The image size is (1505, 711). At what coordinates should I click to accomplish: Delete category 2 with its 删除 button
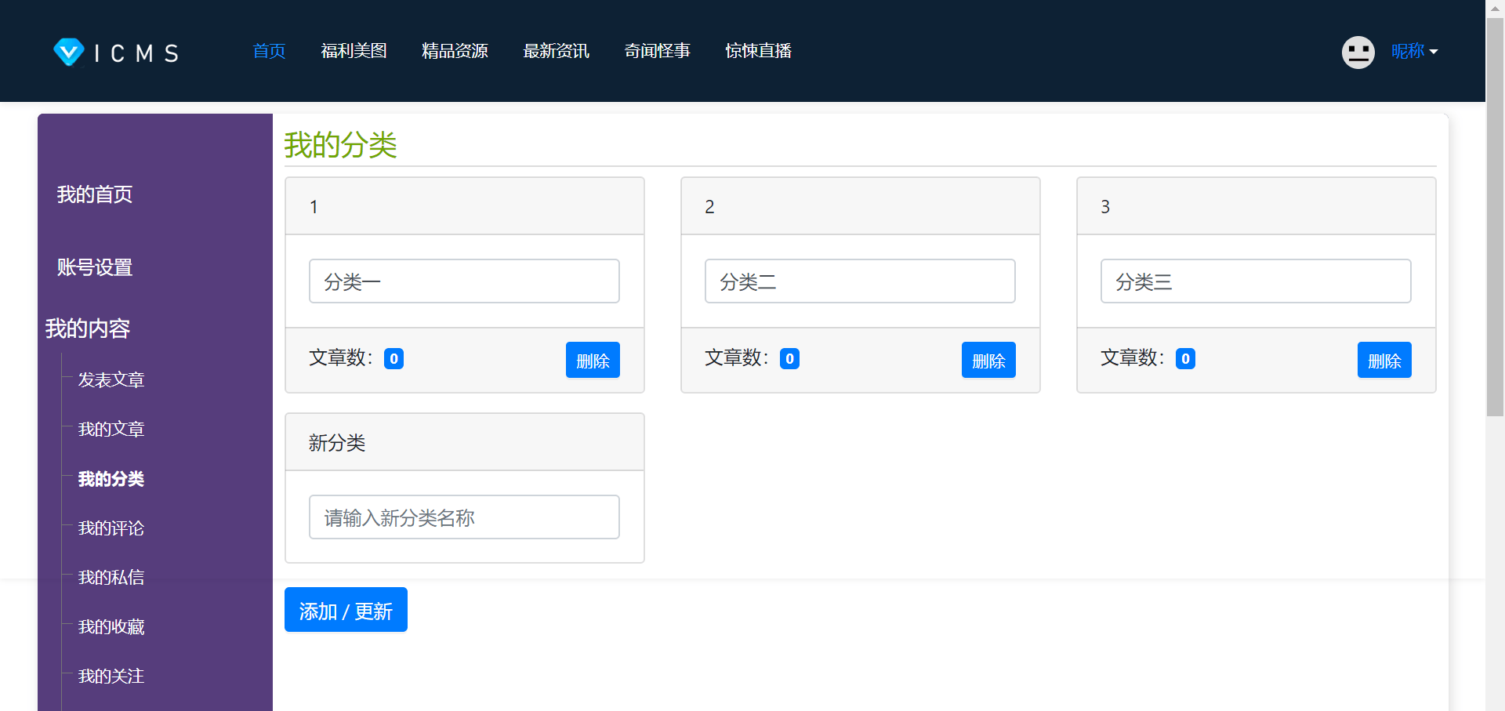(x=988, y=360)
